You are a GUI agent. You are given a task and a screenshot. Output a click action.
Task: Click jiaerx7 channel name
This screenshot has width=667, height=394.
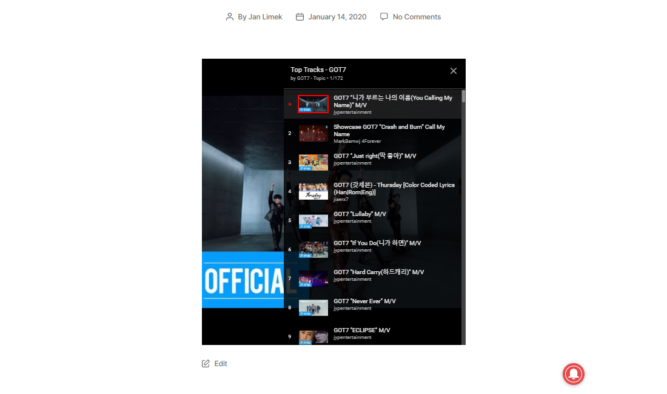click(x=341, y=200)
